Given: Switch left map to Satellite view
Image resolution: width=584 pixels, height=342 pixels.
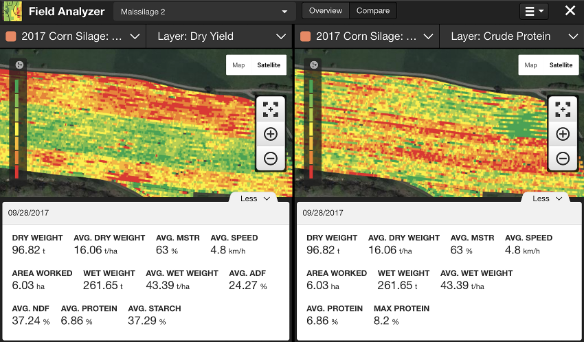Looking at the screenshot, I should tap(269, 65).
